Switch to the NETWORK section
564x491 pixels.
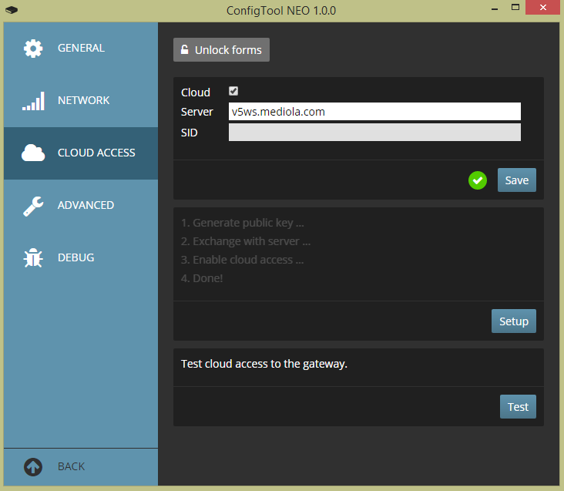click(x=83, y=101)
